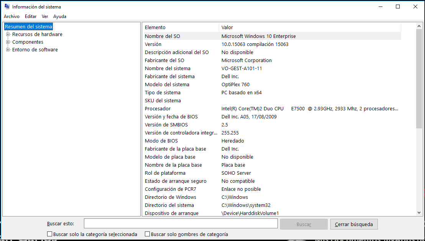
Task: Select Entorno de software label
Action: [35, 49]
